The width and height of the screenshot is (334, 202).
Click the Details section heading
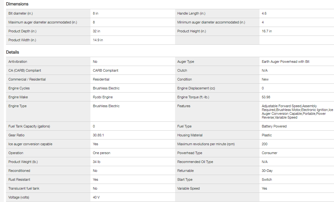[x=13, y=52]
